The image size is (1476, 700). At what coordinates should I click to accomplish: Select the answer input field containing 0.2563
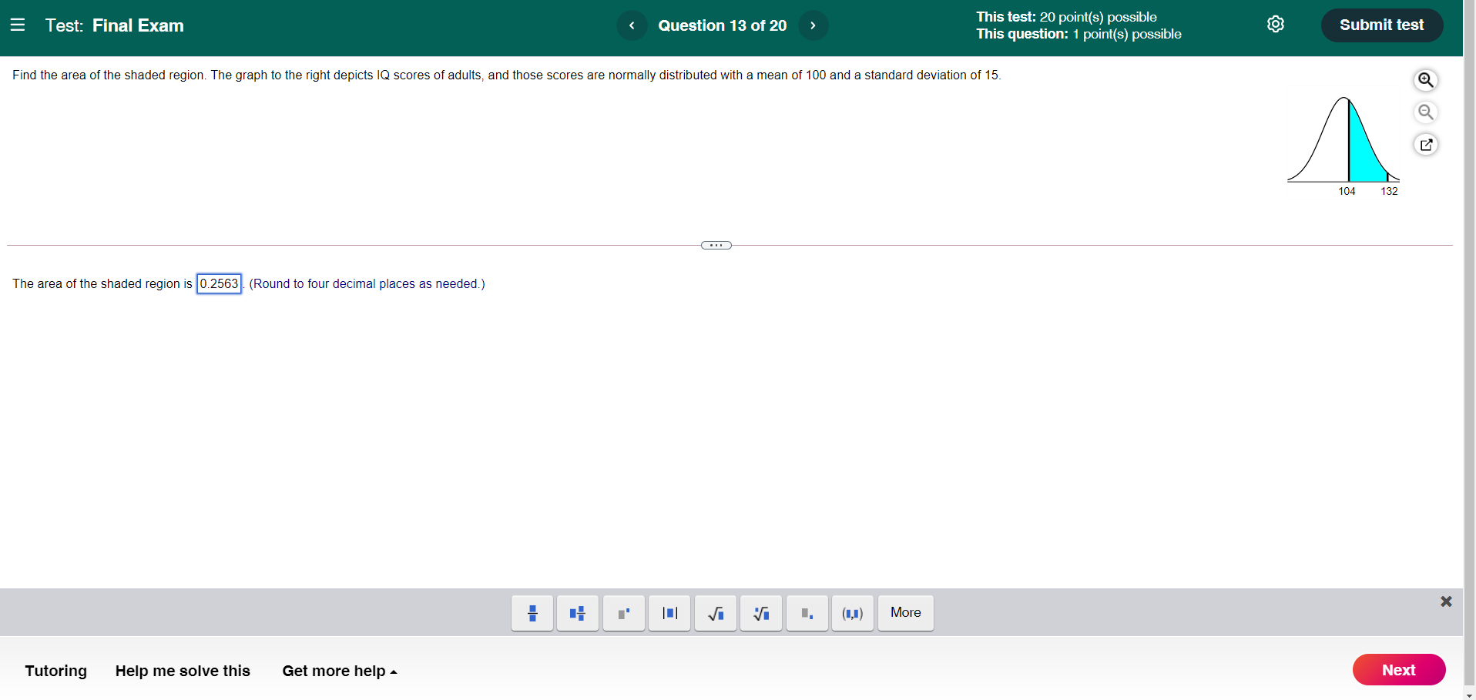[x=219, y=283]
